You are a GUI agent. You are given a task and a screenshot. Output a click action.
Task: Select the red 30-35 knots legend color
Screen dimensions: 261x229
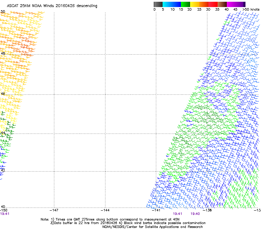[x=213, y=4]
